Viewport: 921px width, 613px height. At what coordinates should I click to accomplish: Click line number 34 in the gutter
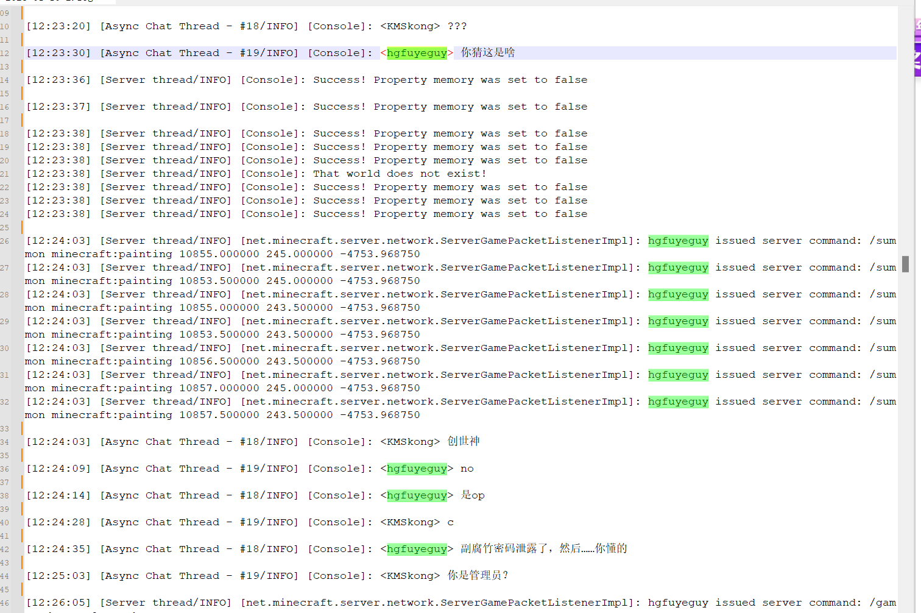[x=5, y=442]
